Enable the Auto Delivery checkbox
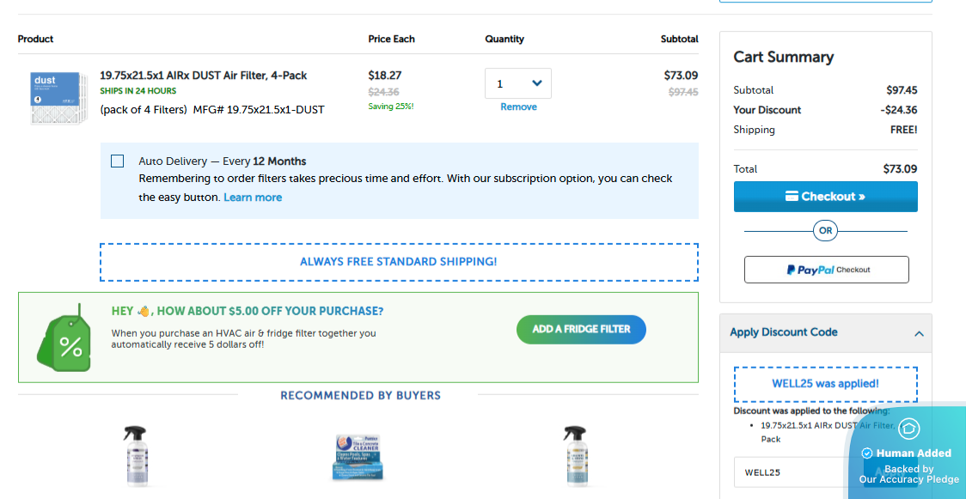Image resolution: width=966 pixels, height=499 pixels. click(118, 161)
